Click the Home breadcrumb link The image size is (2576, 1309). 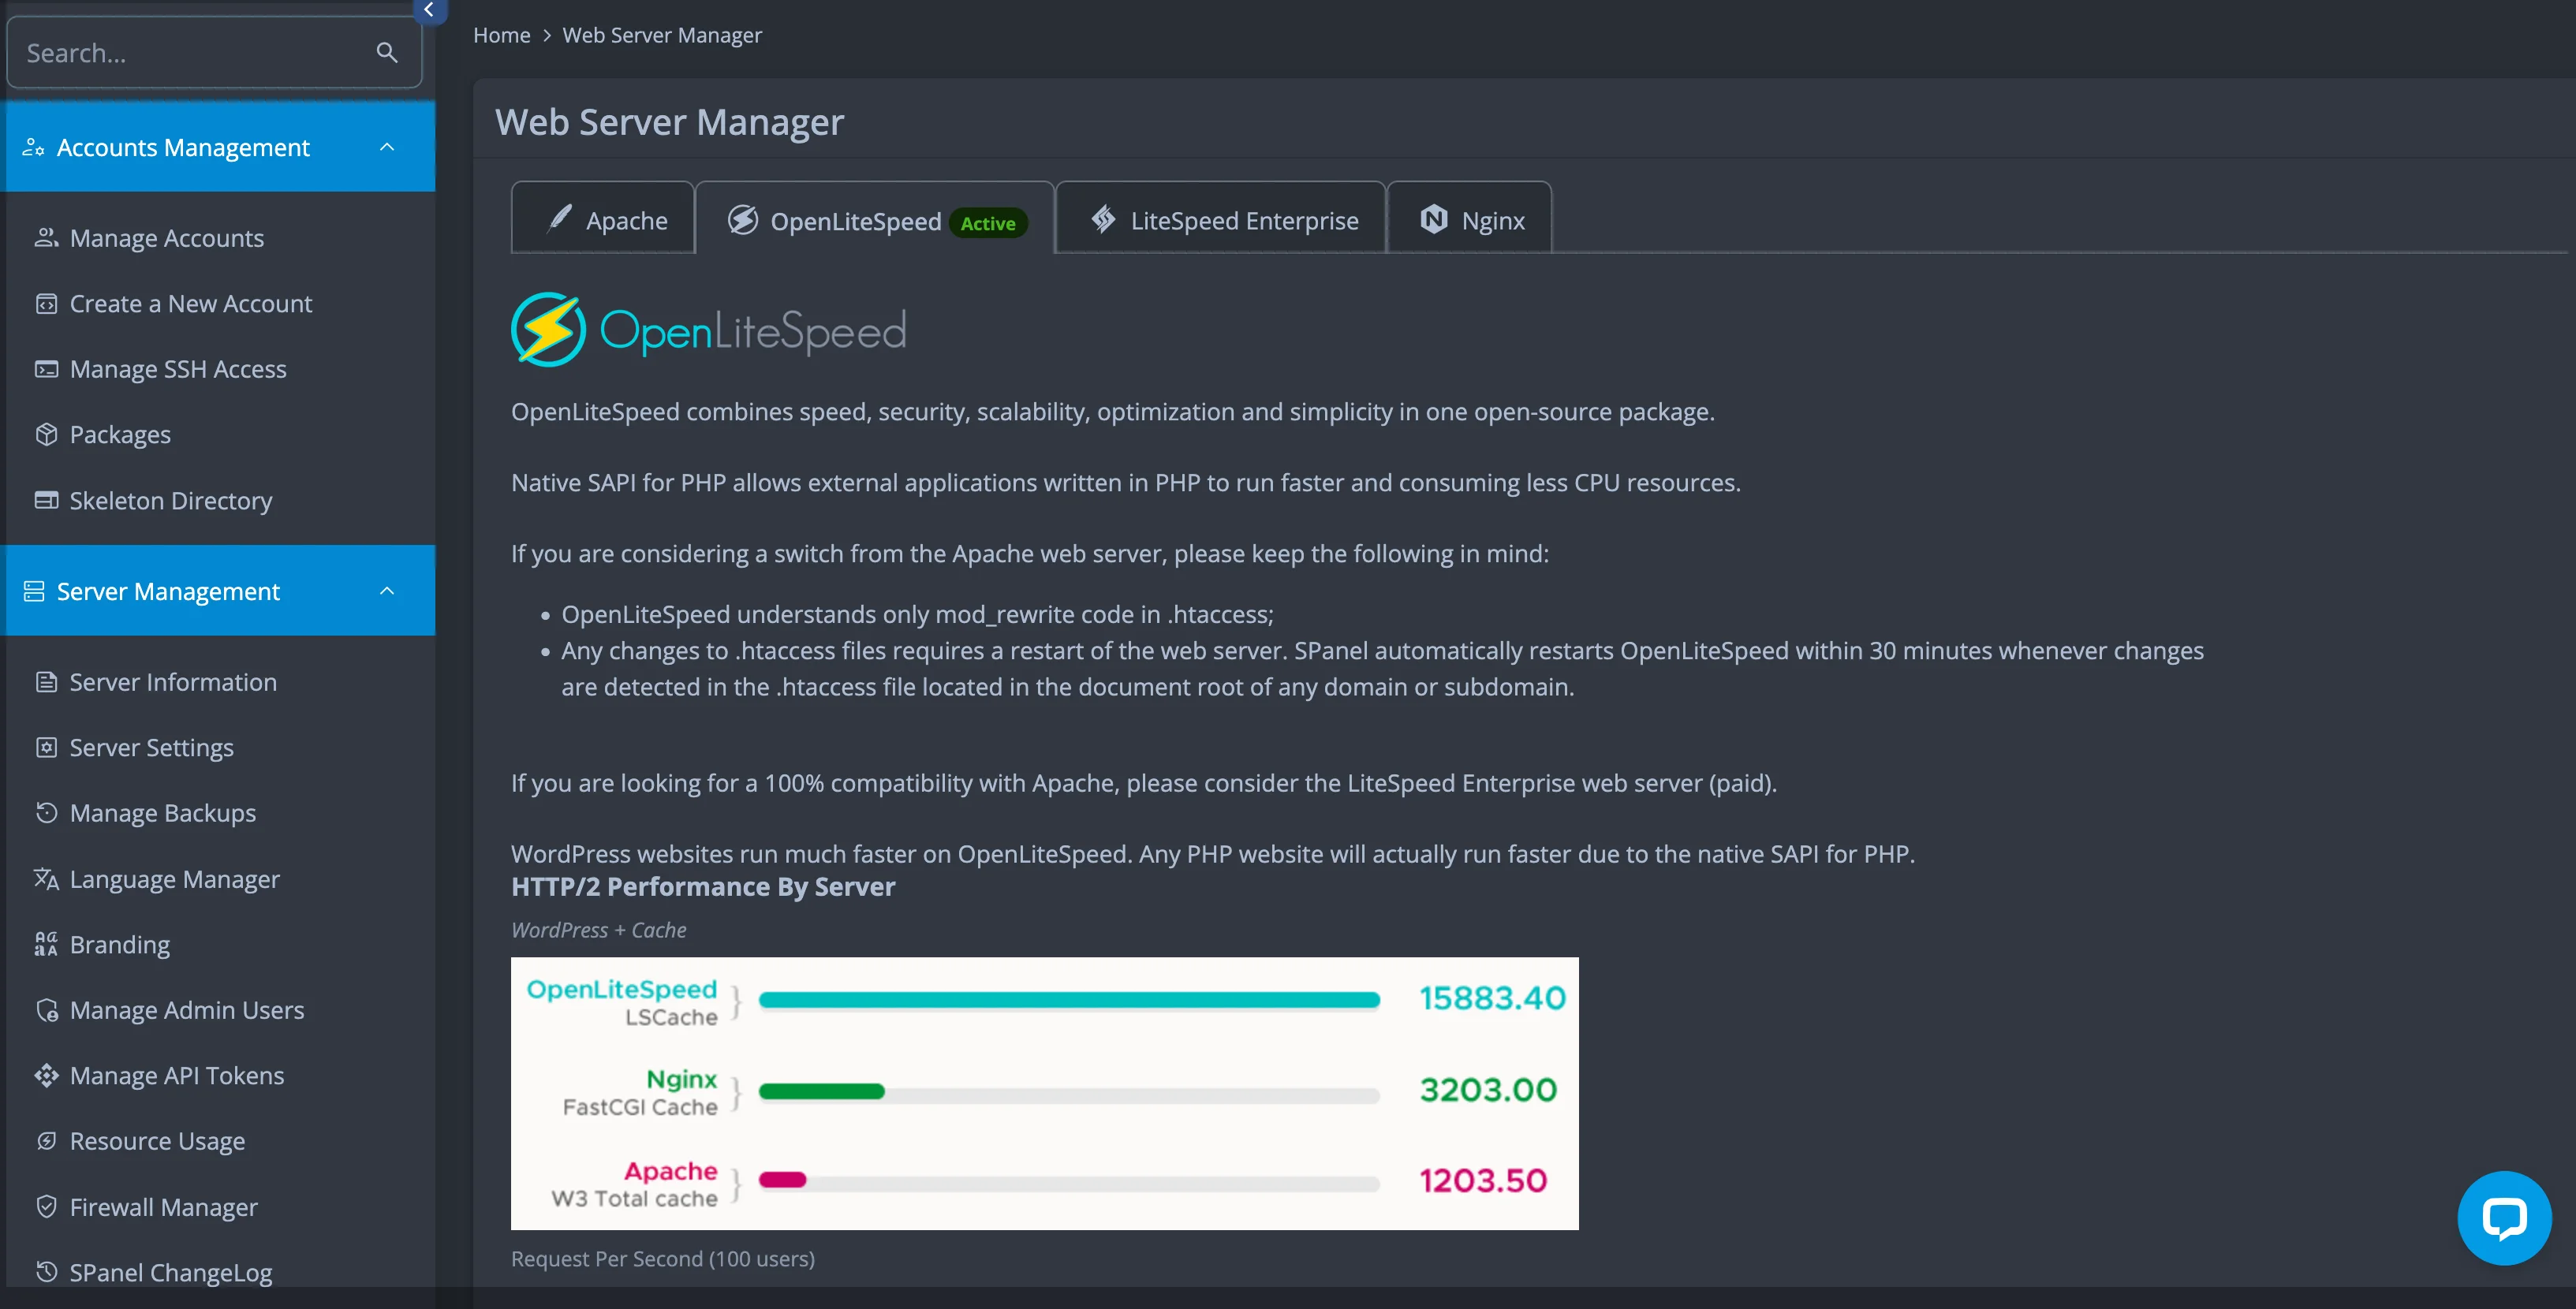(x=502, y=35)
